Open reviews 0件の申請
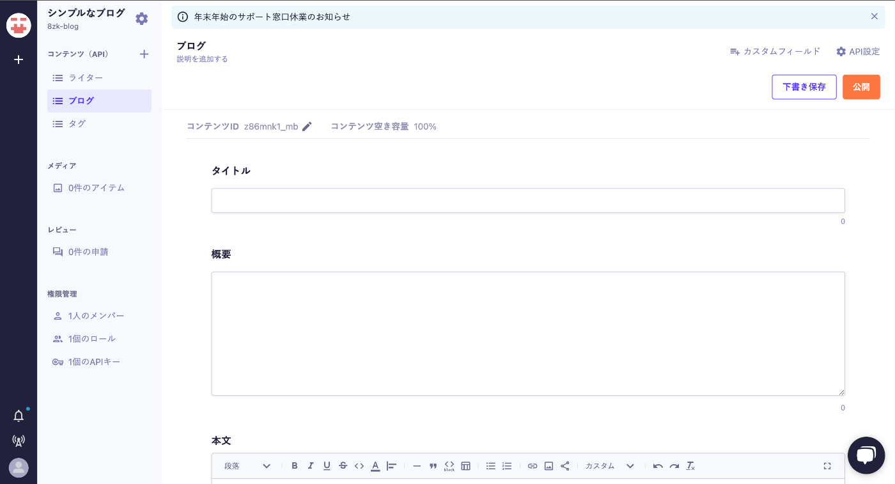The width and height of the screenshot is (895, 484). [99, 252]
